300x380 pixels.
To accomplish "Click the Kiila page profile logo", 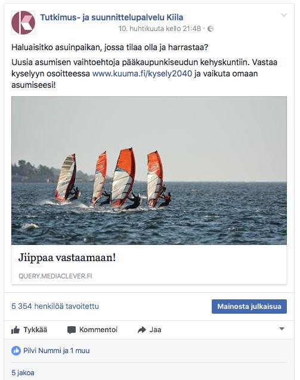I will [23, 23].
